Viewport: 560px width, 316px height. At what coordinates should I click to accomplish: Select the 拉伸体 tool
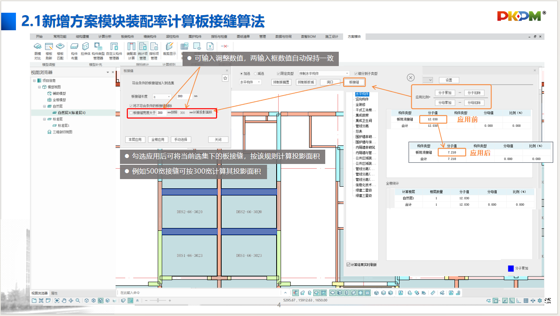click(85, 49)
